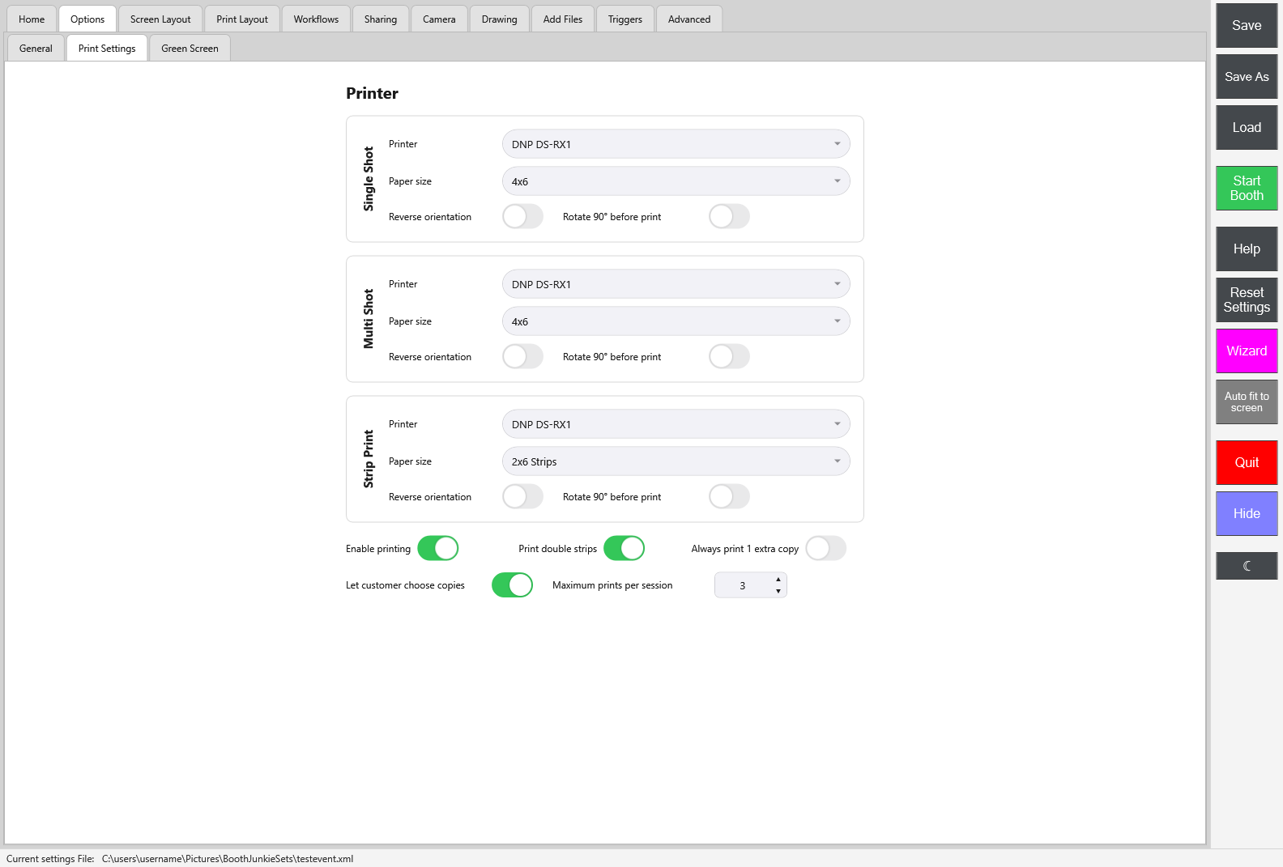Viewport: 1283px width, 867px height.
Task: Go to the Workflows tab
Action: [x=317, y=19]
